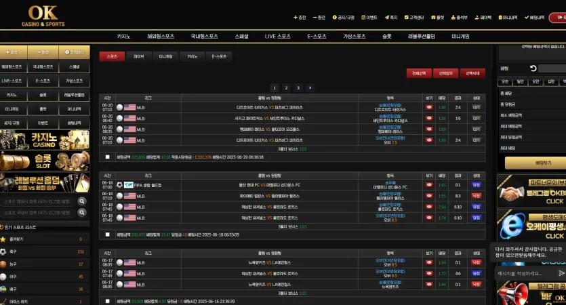Open the 슬롯 SLOT banner in sidebar
Screen dimensions: 566x305
[45, 161]
